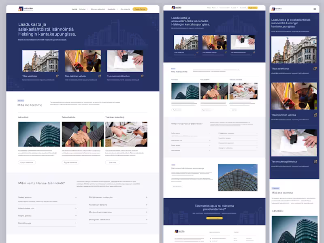
Task: Click the external link icon next to desktop Tee muutostyöilmoitus
Action: coord(142,76)
